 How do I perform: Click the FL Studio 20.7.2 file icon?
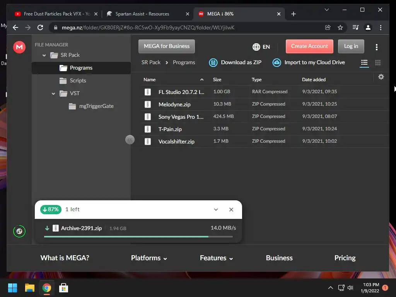point(148,92)
